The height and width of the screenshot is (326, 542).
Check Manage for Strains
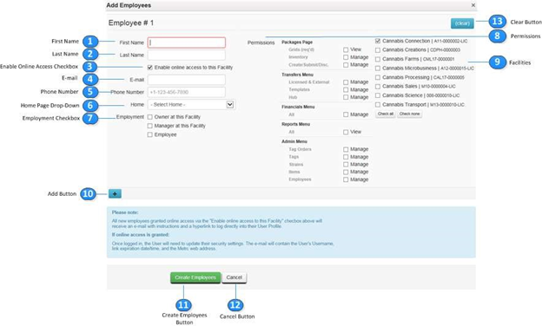(x=346, y=165)
